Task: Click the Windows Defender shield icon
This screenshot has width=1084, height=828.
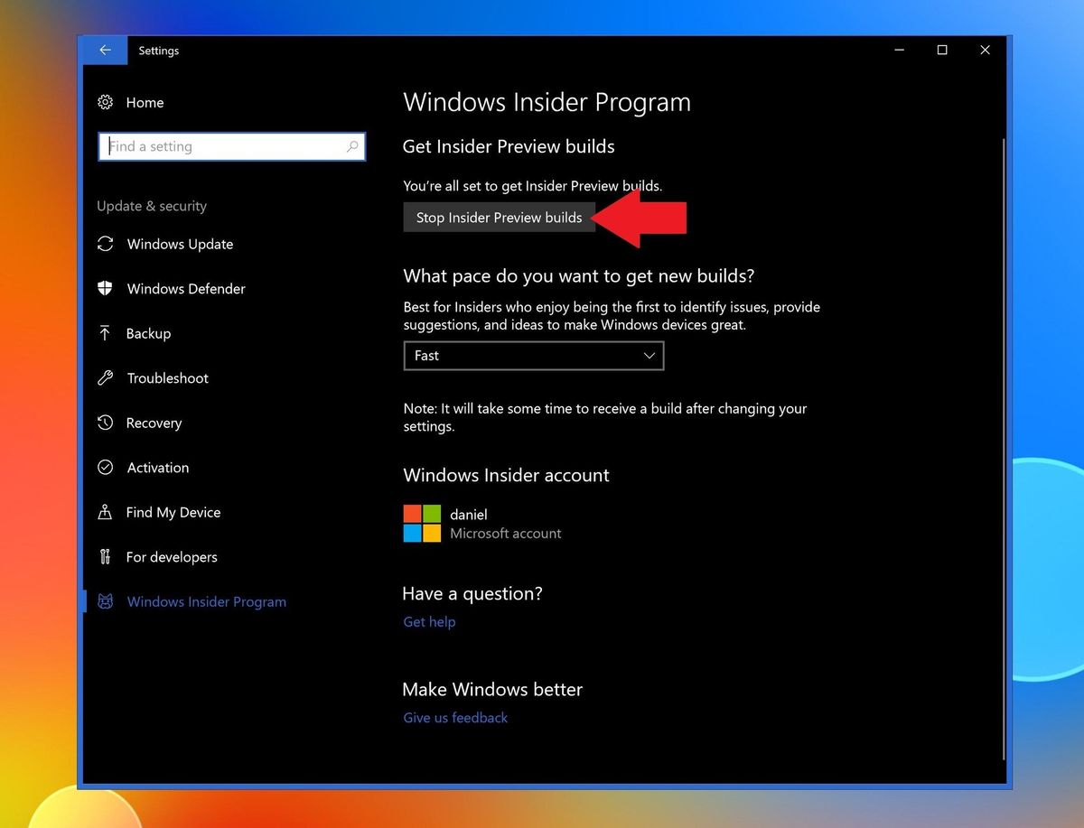Action: [x=106, y=288]
